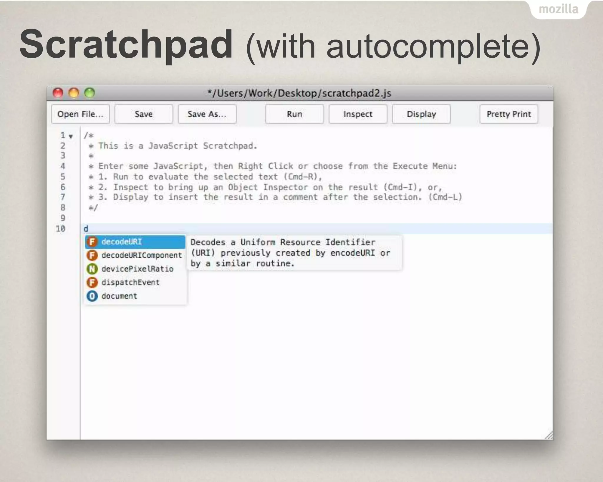The image size is (603, 482).
Task: Place the cursor after "d" on line 10
Action: click(x=89, y=229)
